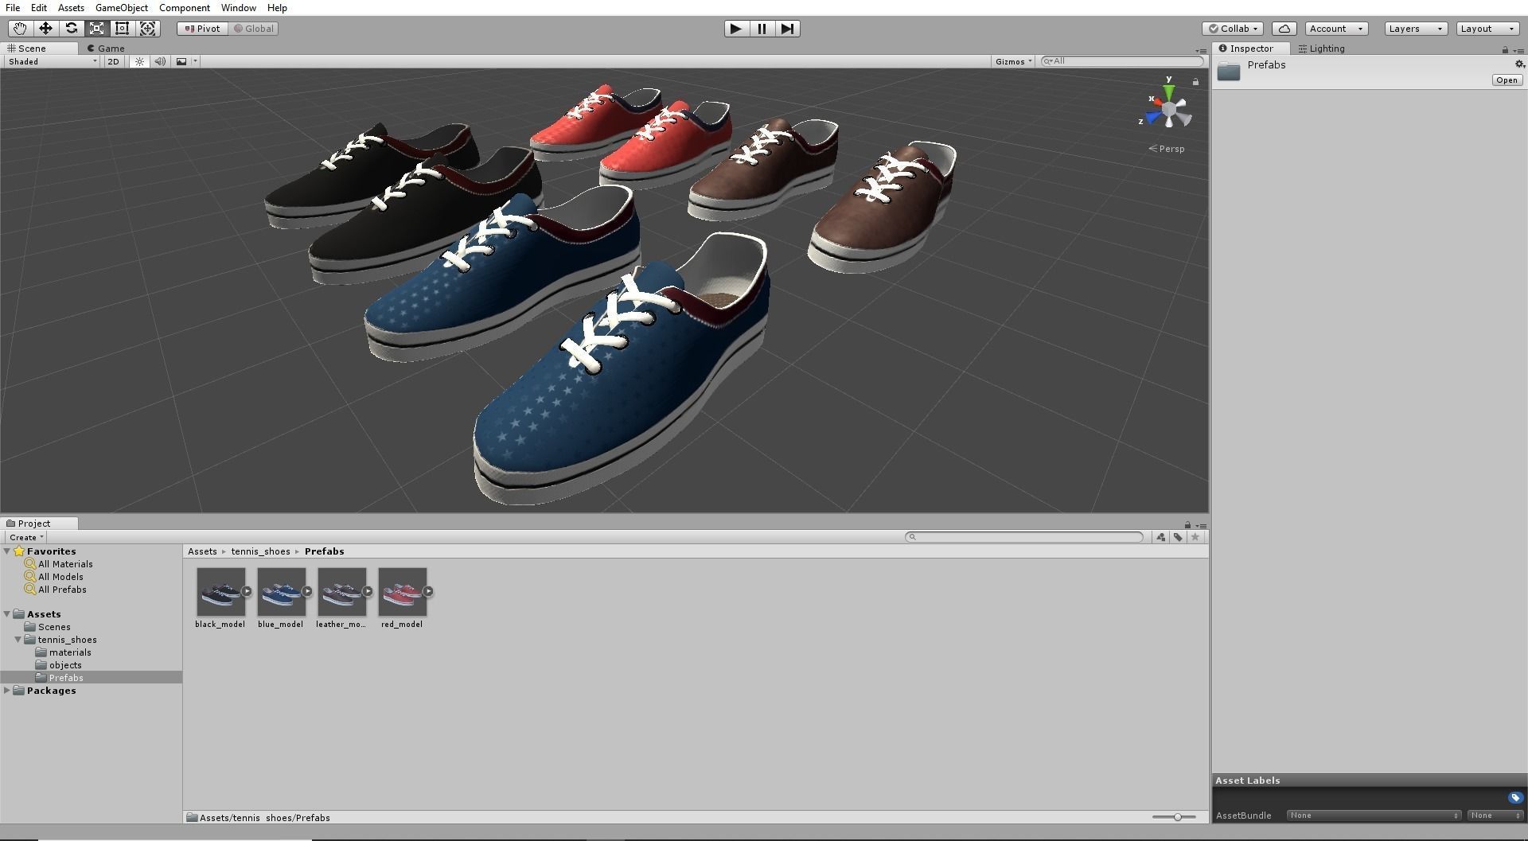
Task: Toggle scene audio
Action: [x=160, y=61]
